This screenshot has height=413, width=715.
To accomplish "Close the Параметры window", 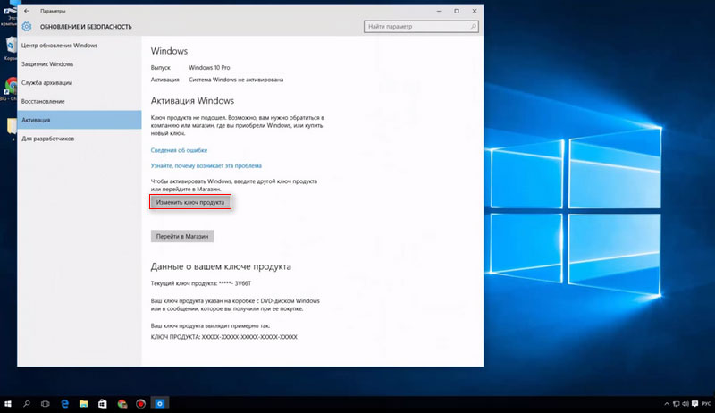I will pyautogui.click(x=475, y=11).
